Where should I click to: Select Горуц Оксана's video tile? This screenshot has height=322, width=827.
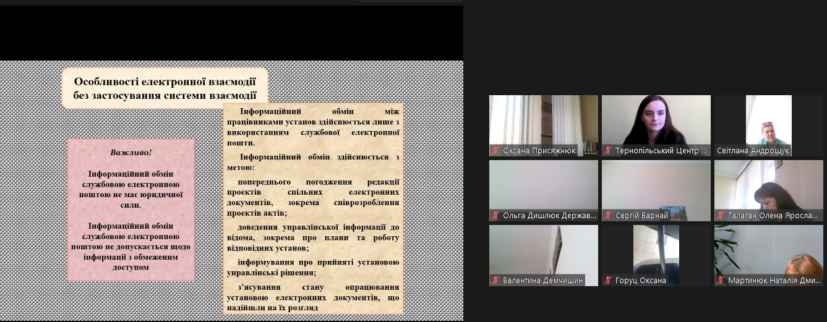click(656, 255)
